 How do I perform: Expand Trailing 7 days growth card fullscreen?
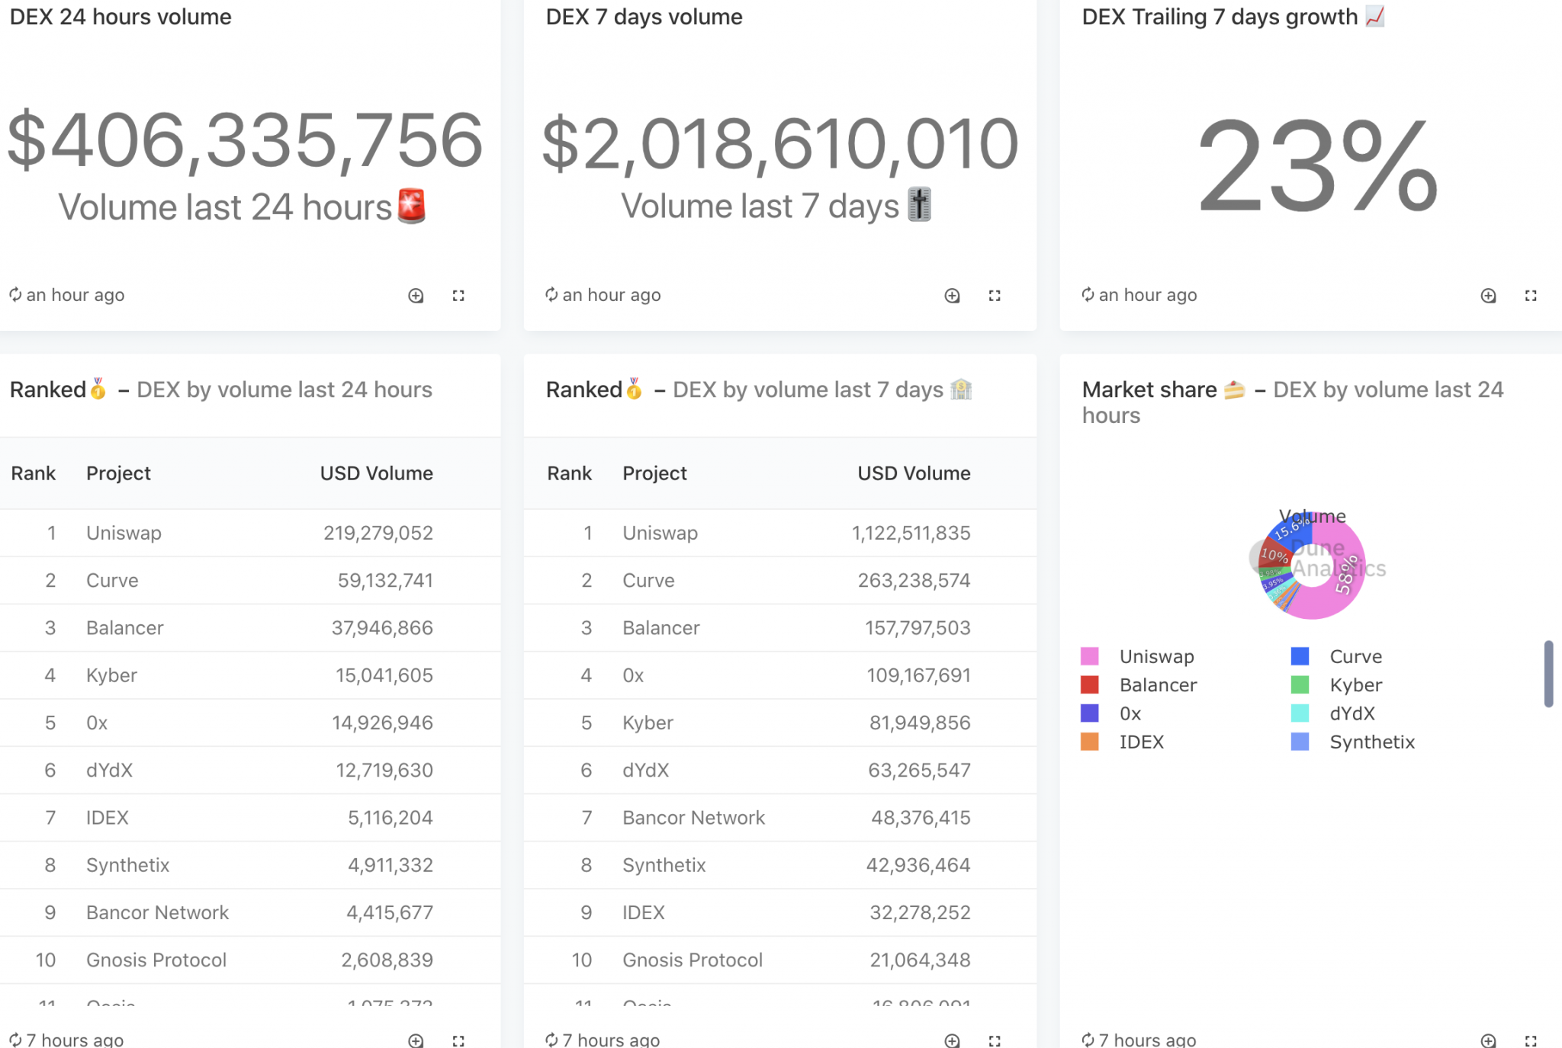tap(1531, 296)
